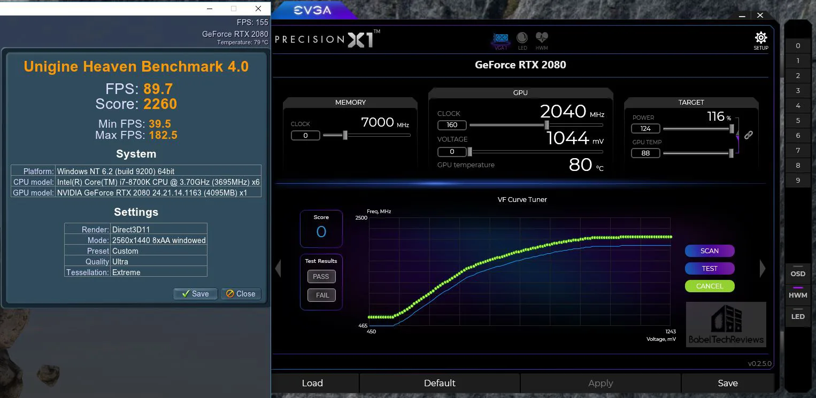
Task: Click the PASS test result indicator
Action: click(x=321, y=276)
